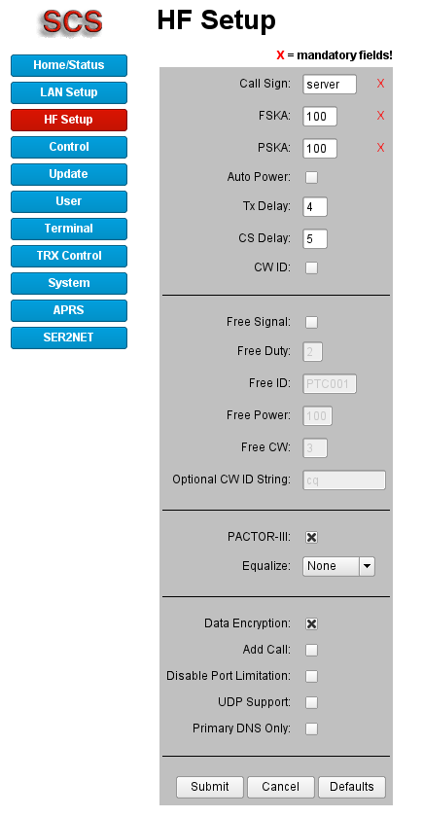Focus the Call Sign input field
423x817 pixels.
tap(330, 85)
